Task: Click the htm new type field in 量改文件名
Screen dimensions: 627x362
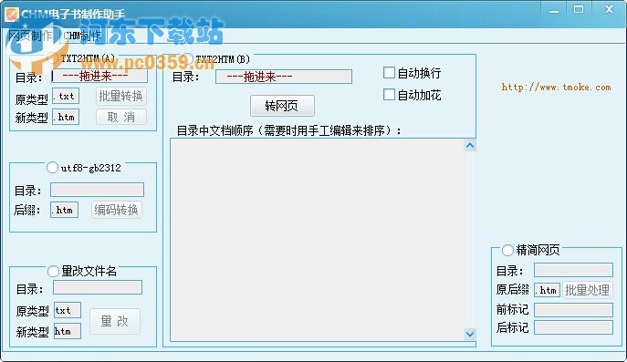Action: pyautogui.click(x=68, y=331)
